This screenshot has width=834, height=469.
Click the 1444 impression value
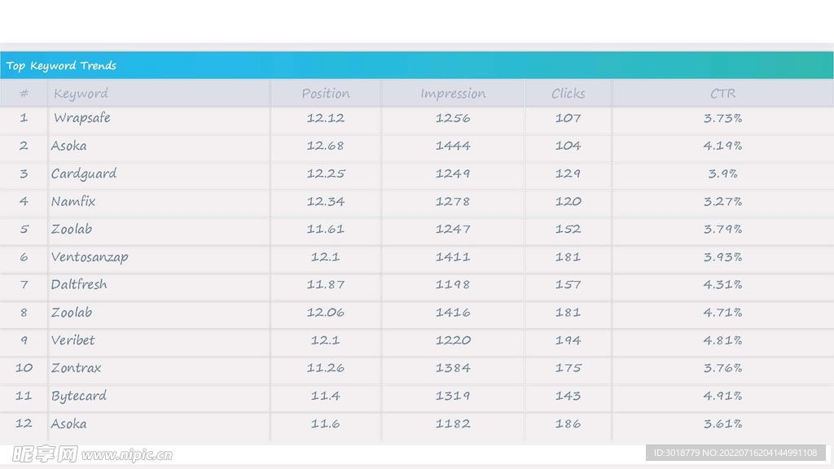[x=453, y=146]
